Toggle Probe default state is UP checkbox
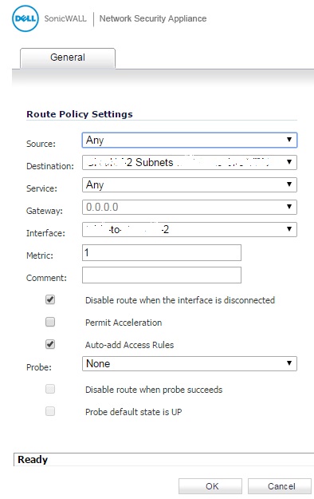Screen dimensions: 314x499 50,411
